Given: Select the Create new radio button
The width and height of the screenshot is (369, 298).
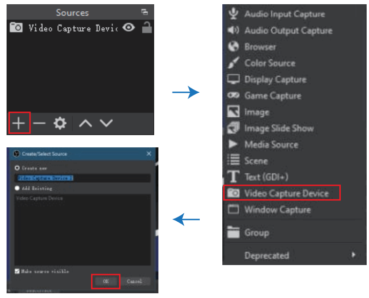Looking at the screenshot, I should (x=17, y=168).
